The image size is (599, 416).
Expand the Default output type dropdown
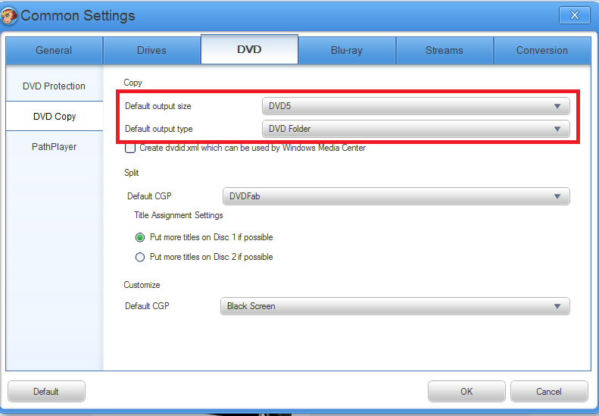pyautogui.click(x=416, y=129)
